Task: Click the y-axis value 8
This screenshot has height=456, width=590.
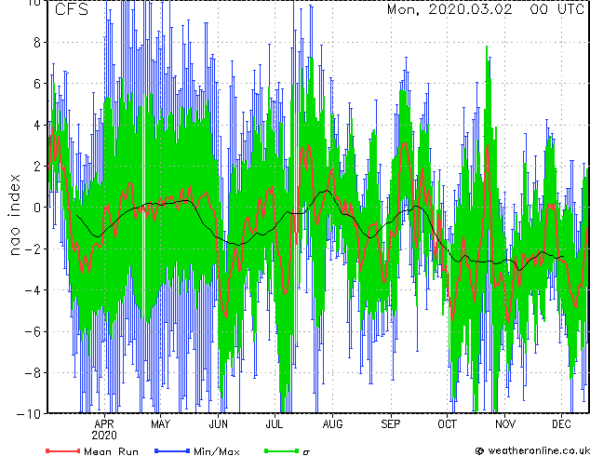Action: point(37,43)
